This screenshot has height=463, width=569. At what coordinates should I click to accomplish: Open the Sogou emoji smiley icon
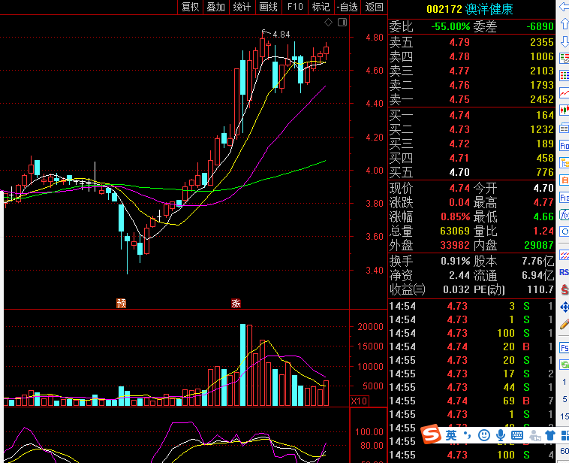pyautogui.click(x=484, y=435)
